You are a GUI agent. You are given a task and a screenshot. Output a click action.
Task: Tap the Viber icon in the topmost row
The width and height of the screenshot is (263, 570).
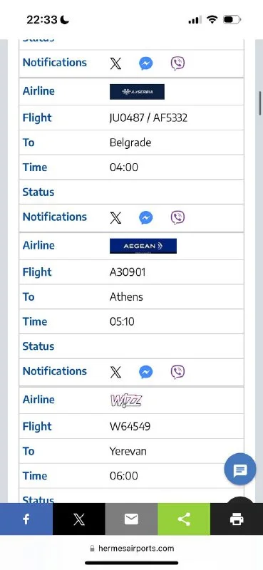(177, 63)
